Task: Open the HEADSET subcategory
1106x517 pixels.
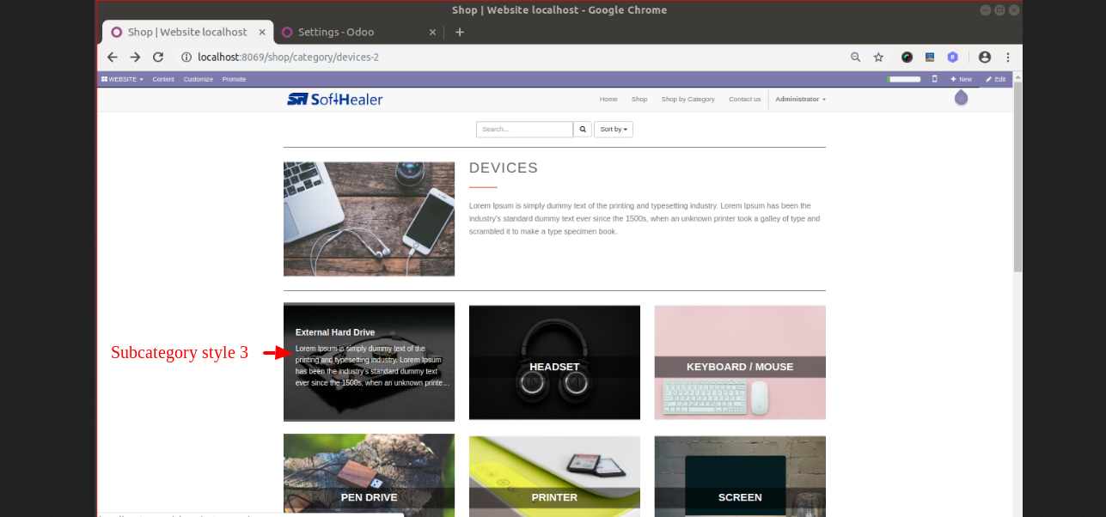Action: [554, 362]
